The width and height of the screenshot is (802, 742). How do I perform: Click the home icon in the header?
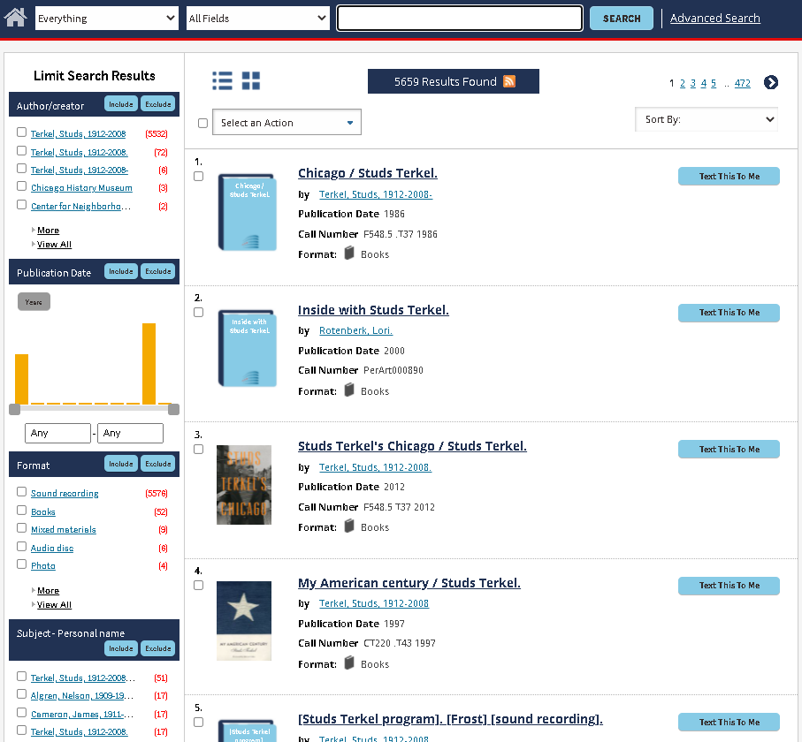(14, 16)
